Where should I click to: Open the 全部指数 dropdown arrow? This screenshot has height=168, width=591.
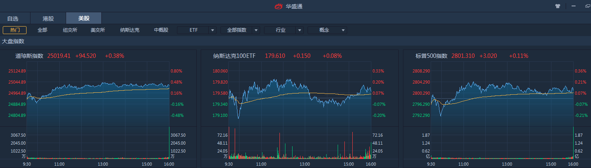pos(256,30)
